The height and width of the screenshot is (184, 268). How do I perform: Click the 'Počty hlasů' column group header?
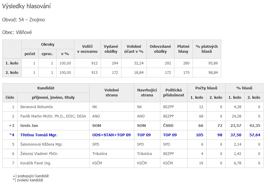click(206, 88)
